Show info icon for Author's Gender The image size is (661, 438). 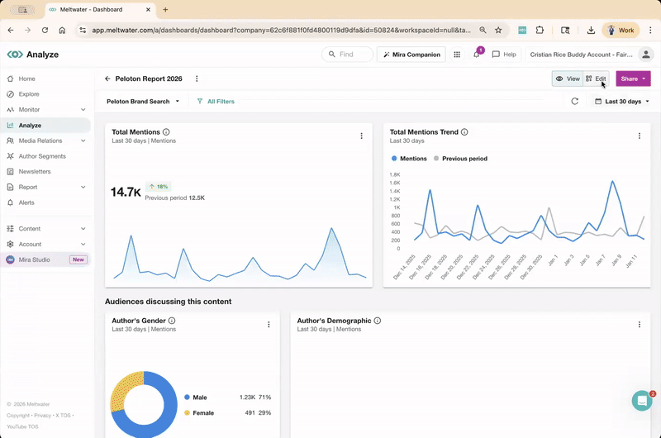[172, 321]
